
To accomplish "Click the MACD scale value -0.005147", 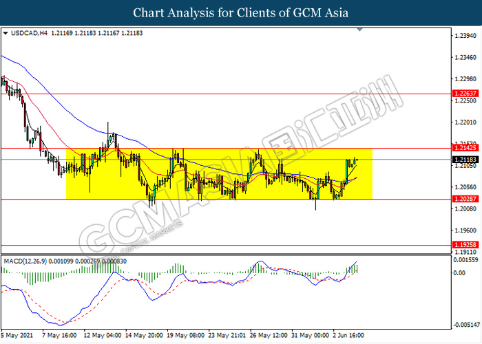I will pyautogui.click(x=466, y=325).
